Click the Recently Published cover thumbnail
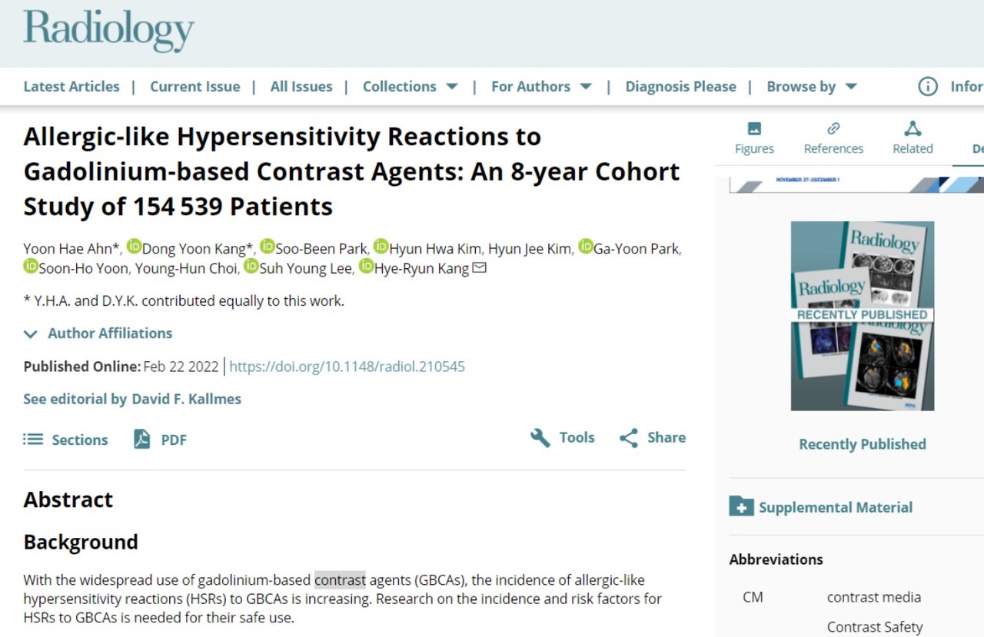This screenshot has width=984, height=637. click(862, 316)
